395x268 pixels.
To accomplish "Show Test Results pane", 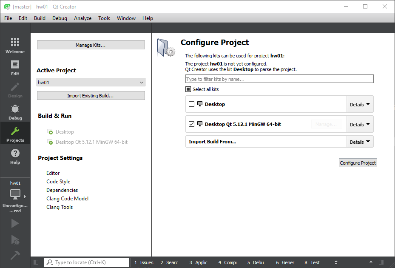I will coord(314,262).
